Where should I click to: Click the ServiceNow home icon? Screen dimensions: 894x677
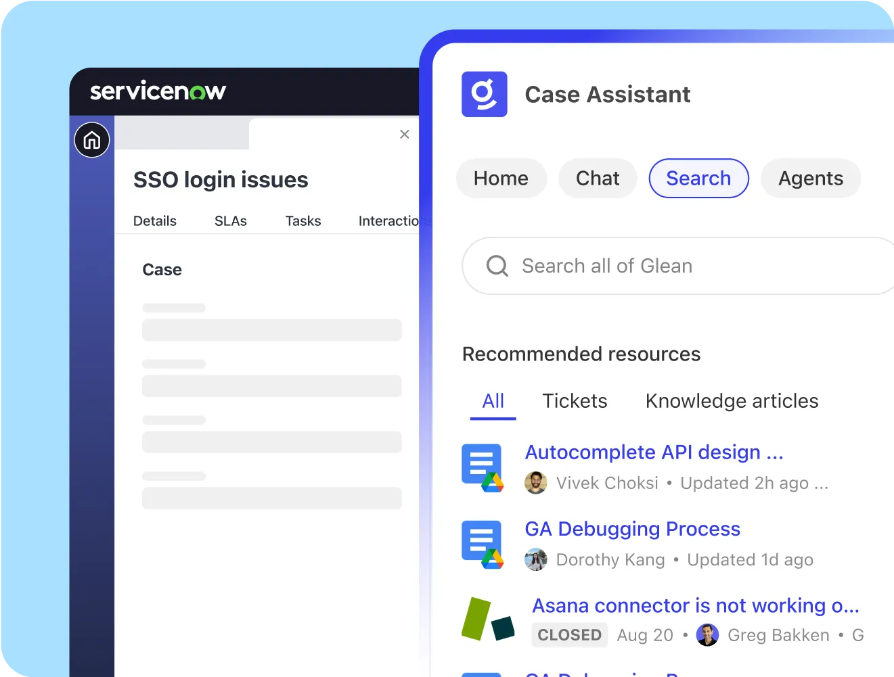[x=92, y=140]
